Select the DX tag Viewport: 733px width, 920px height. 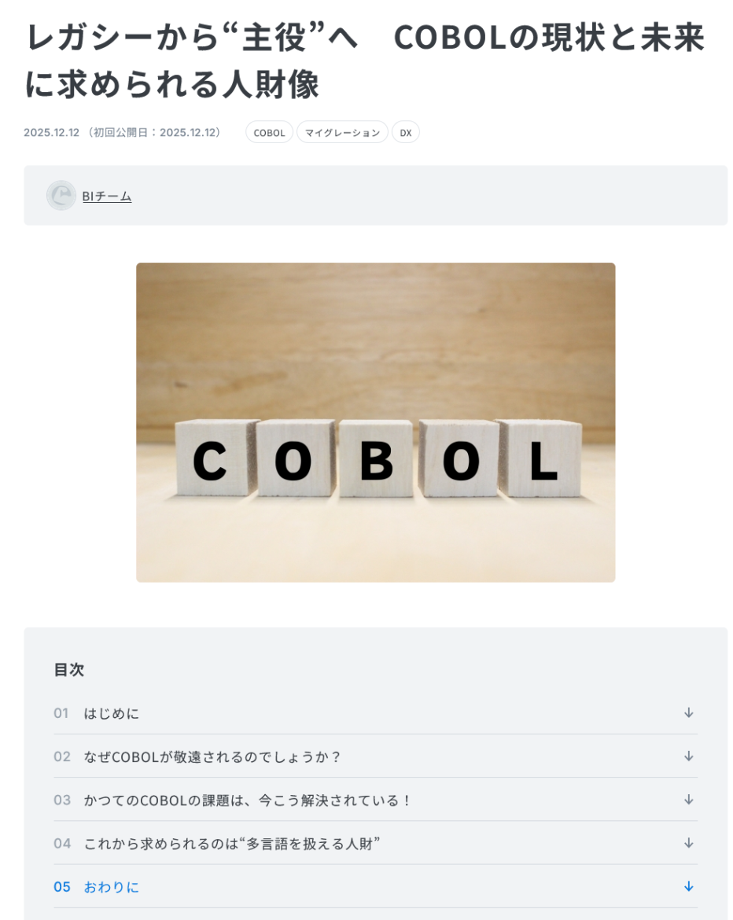pos(406,133)
